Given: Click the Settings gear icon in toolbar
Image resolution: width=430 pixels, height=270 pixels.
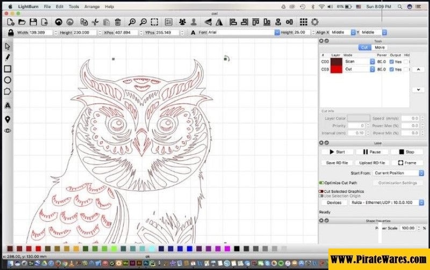Looking at the screenshot, I should coord(315,22).
